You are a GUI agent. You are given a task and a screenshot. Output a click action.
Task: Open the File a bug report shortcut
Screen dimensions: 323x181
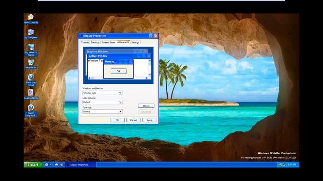pyautogui.click(x=31, y=80)
